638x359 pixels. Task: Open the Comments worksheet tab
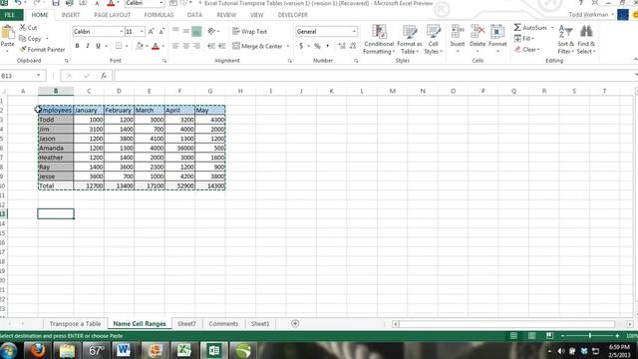pos(223,323)
